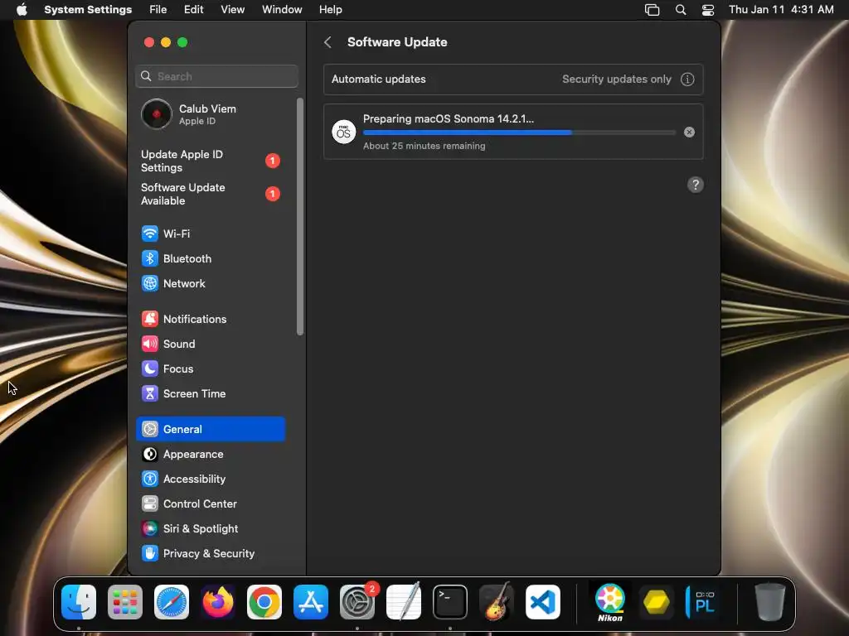849x636 pixels.
Task: Open the yellow hexagon app in Dock
Action: 657,602
